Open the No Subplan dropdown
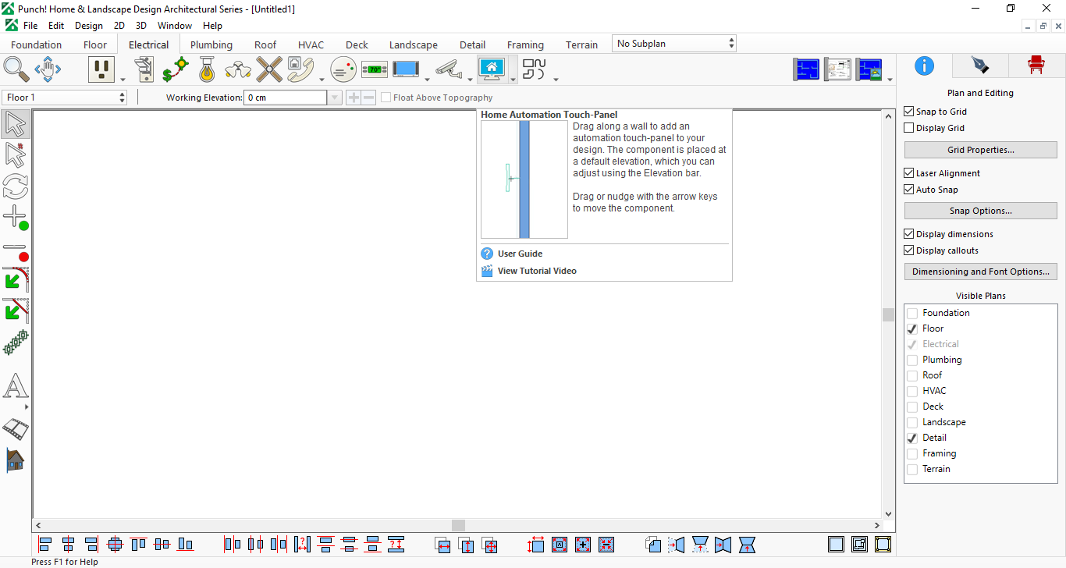The width and height of the screenshot is (1066, 568). tap(674, 44)
